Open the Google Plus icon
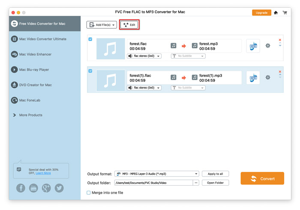Viewport: 300px width, 210px height. 46,188
